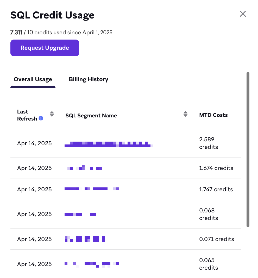Screen dimensions: 258x278
Task: Click the Last Refresh column header
Action: [x=27, y=115]
